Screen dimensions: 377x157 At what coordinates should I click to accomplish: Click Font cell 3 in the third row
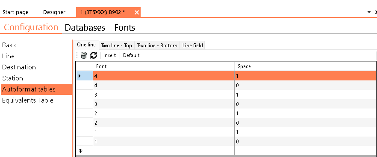164,94
